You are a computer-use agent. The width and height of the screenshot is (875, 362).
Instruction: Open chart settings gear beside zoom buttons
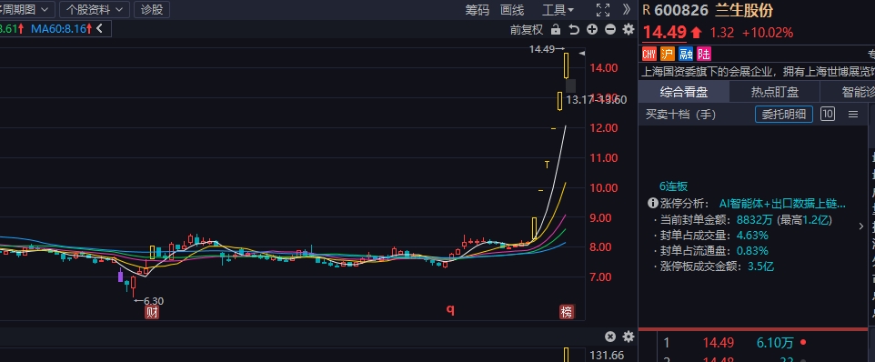(629, 30)
